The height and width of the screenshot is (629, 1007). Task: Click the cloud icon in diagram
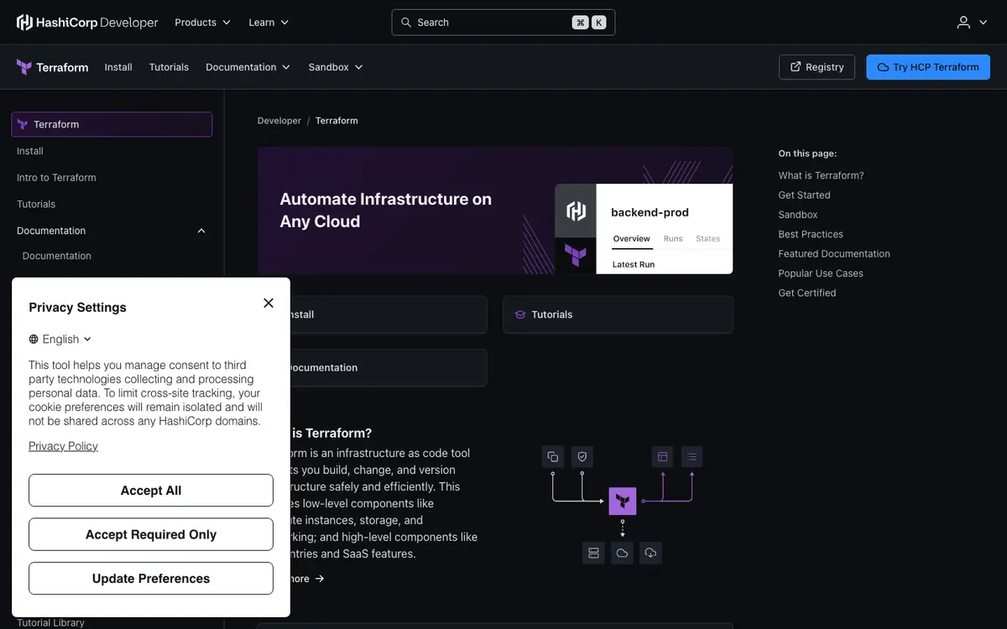(x=622, y=553)
